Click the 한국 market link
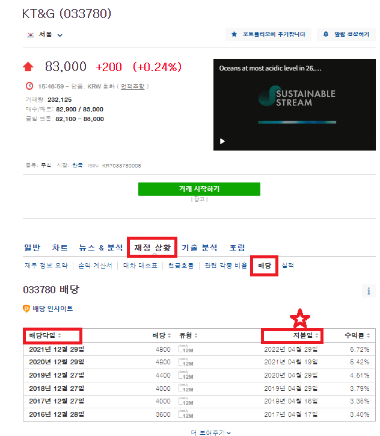The image size is (380, 436). (x=78, y=166)
